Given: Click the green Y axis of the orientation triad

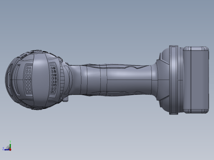Looking at the screenshot, I should tap(10, 146).
